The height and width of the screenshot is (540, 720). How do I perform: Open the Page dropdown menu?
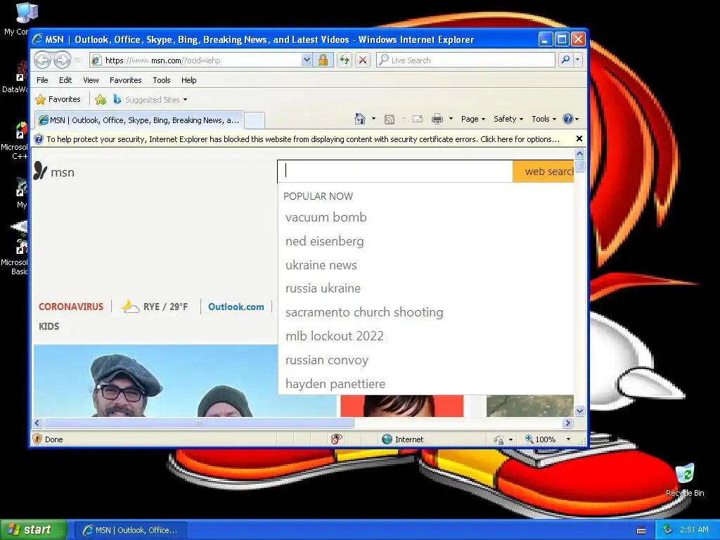pos(473,119)
